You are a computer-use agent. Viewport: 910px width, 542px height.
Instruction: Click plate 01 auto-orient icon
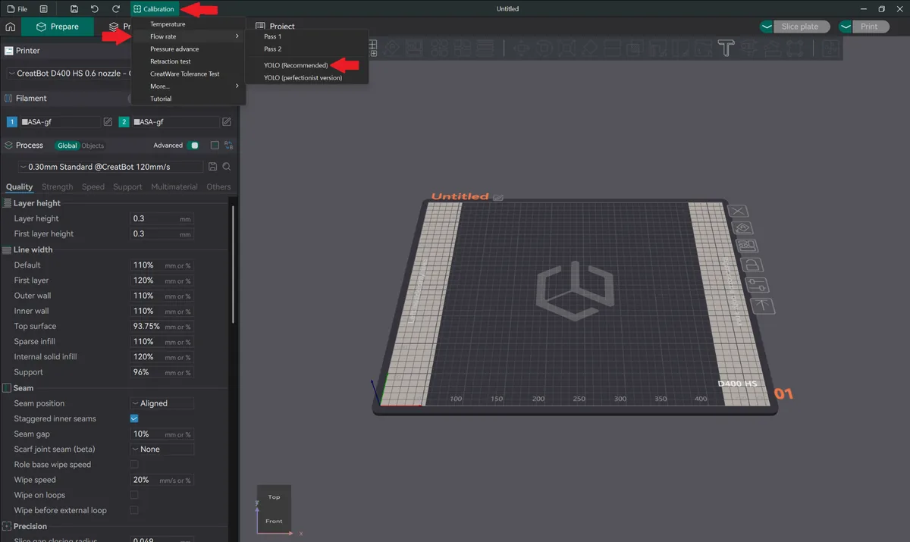click(x=742, y=228)
